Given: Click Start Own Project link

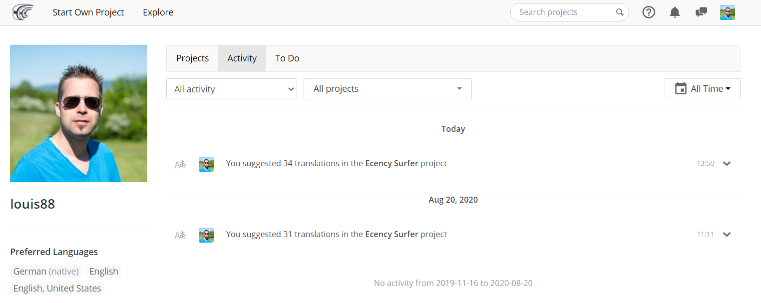Looking at the screenshot, I should click(88, 12).
